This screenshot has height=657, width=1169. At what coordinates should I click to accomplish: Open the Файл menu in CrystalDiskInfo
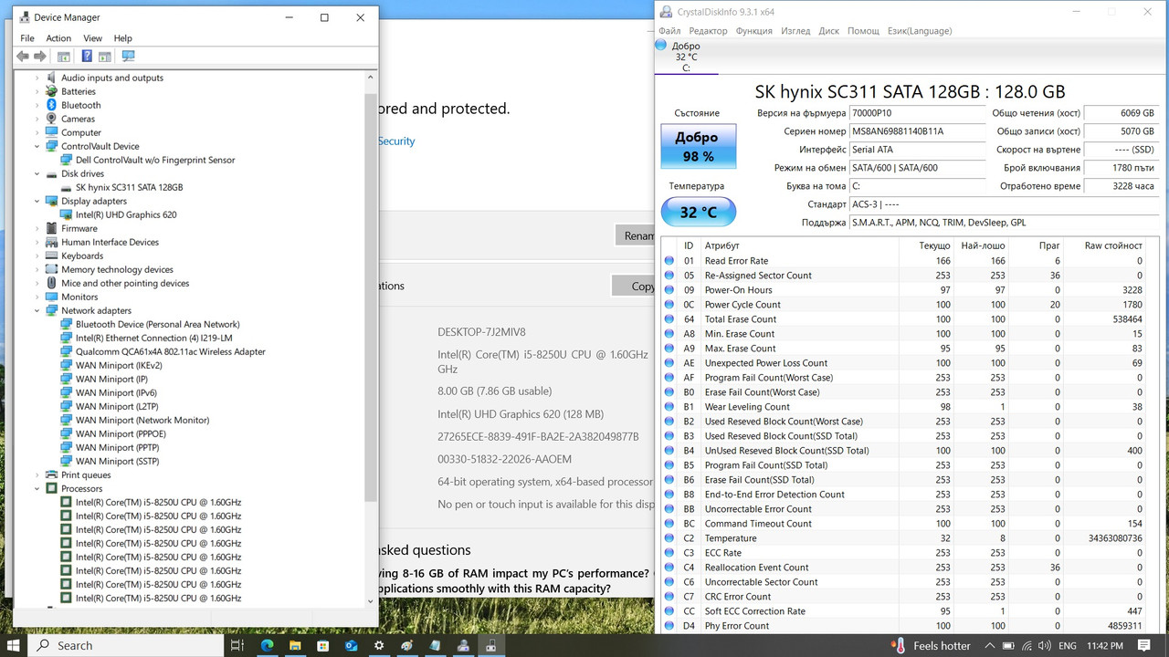[669, 31]
